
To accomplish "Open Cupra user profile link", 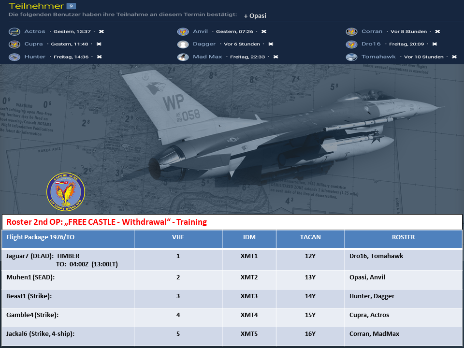I will pyautogui.click(x=33, y=44).
